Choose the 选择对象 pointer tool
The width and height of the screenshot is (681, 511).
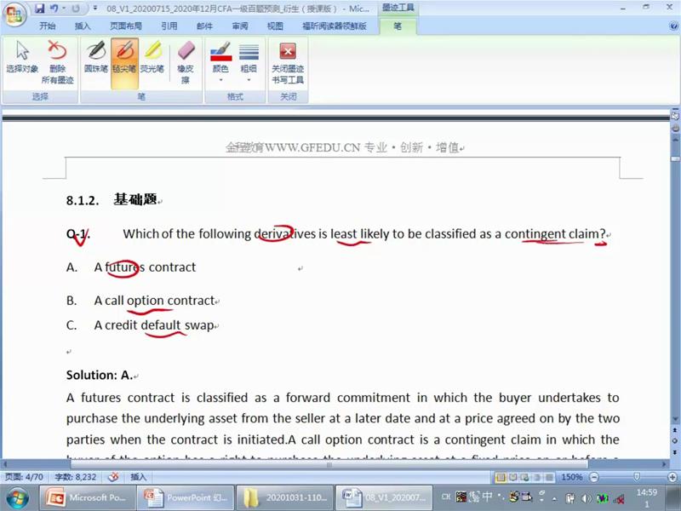pyautogui.click(x=22, y=57)
